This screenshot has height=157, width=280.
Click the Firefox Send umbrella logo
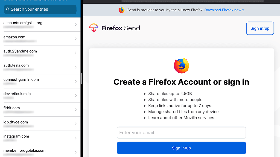94,28
